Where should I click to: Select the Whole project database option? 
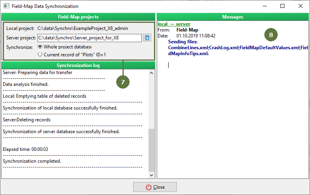pos(40,46)
